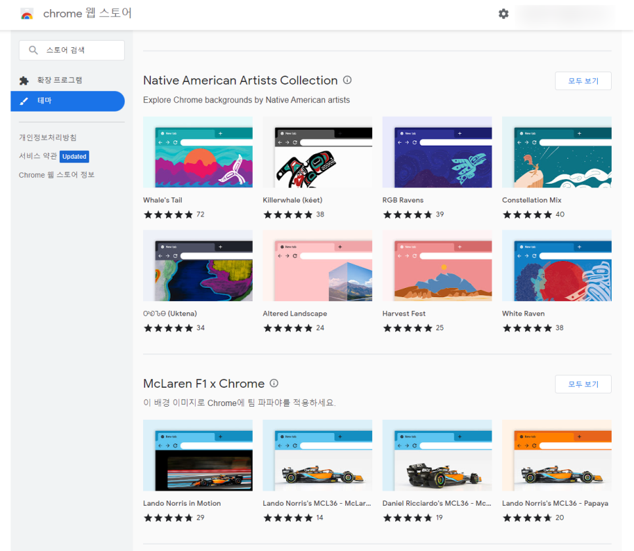634x551 pixels.
Task: Click the McLaren F1 x Chrome heading
Action: pos(203,383)
